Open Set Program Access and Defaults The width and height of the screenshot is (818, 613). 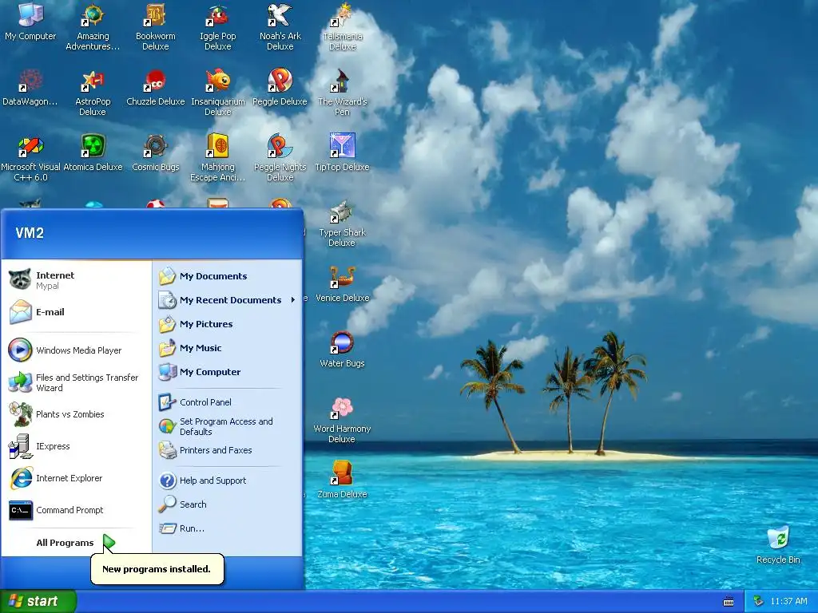coord(227,426)
